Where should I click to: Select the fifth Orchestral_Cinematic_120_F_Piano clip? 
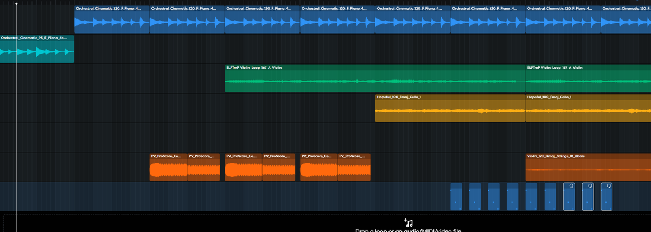pos(413,19)
